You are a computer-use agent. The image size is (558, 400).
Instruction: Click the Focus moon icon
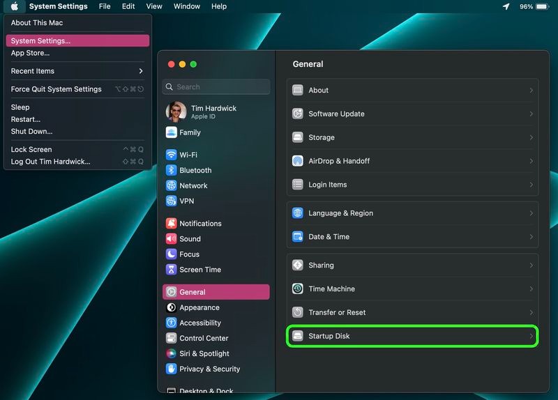tap(171, 254)
